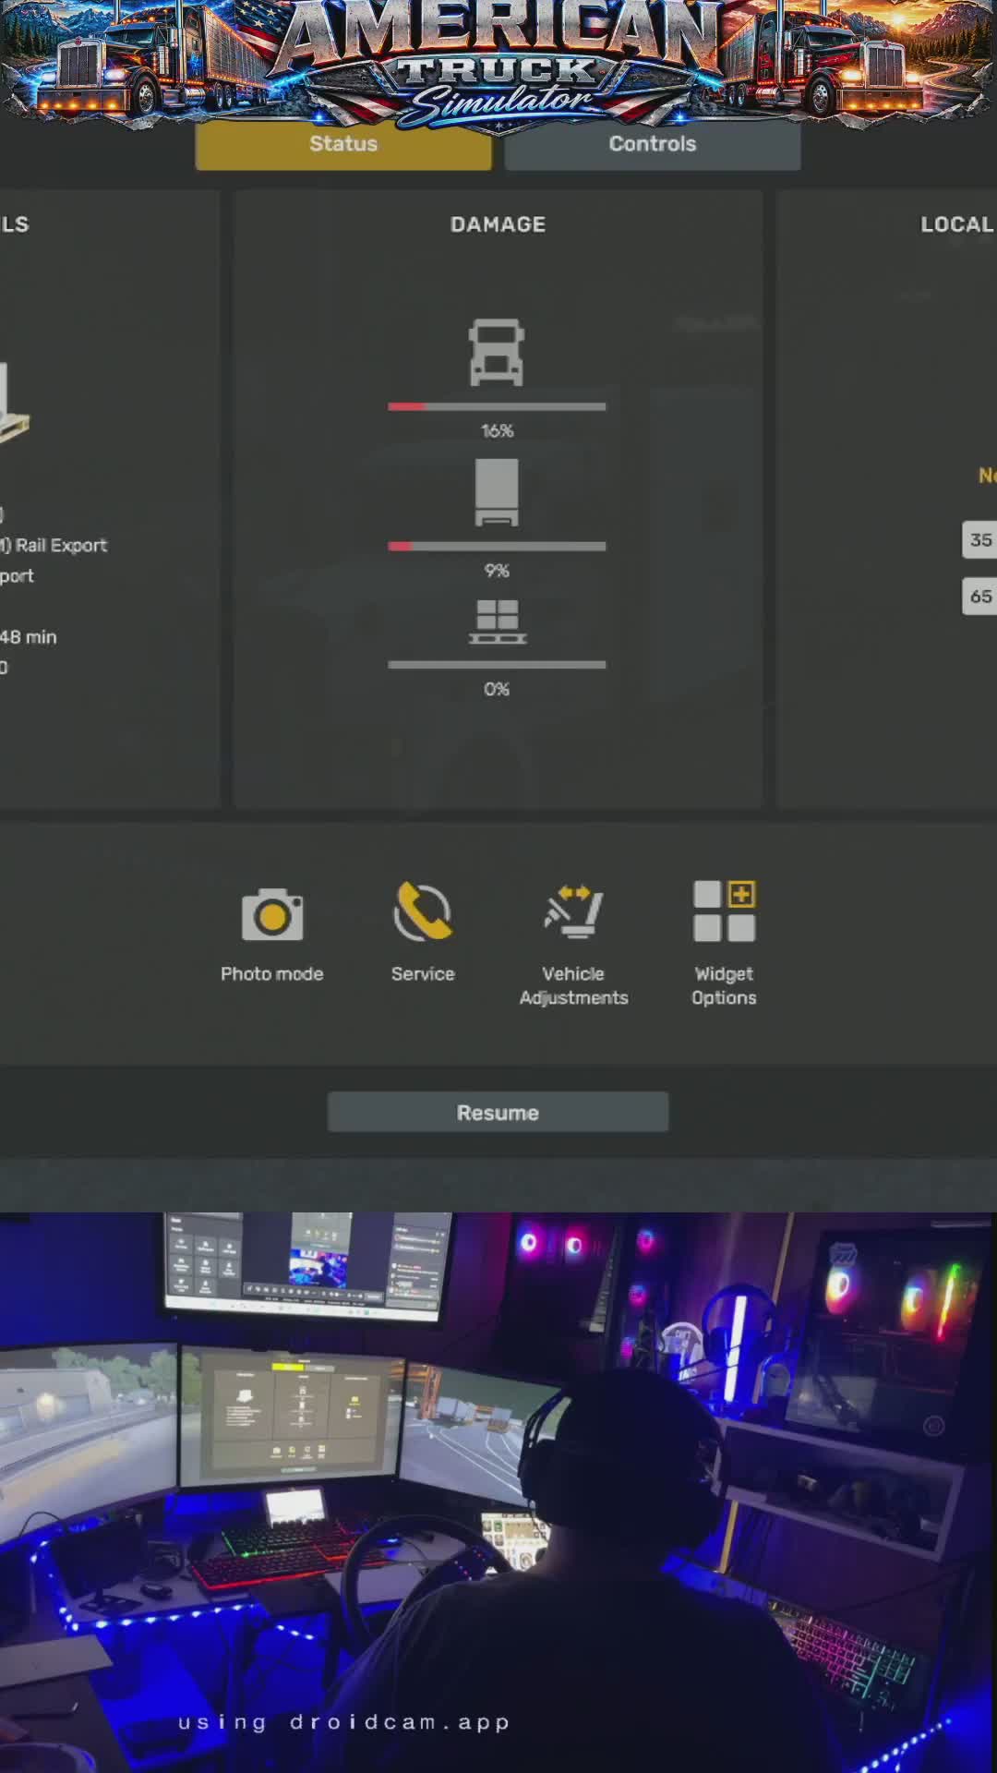Click the speed limit 35 badge
Screen dimensions: 997x1773
click(979, 539)
